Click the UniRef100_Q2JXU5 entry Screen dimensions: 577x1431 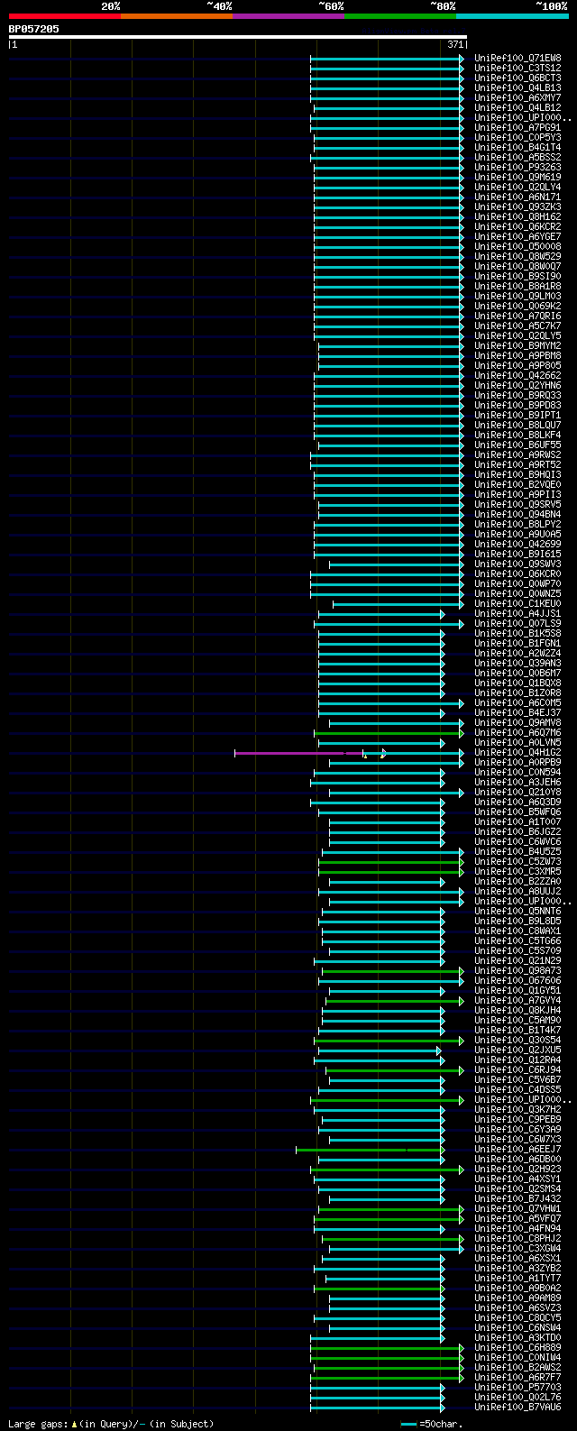[517, 1050]
